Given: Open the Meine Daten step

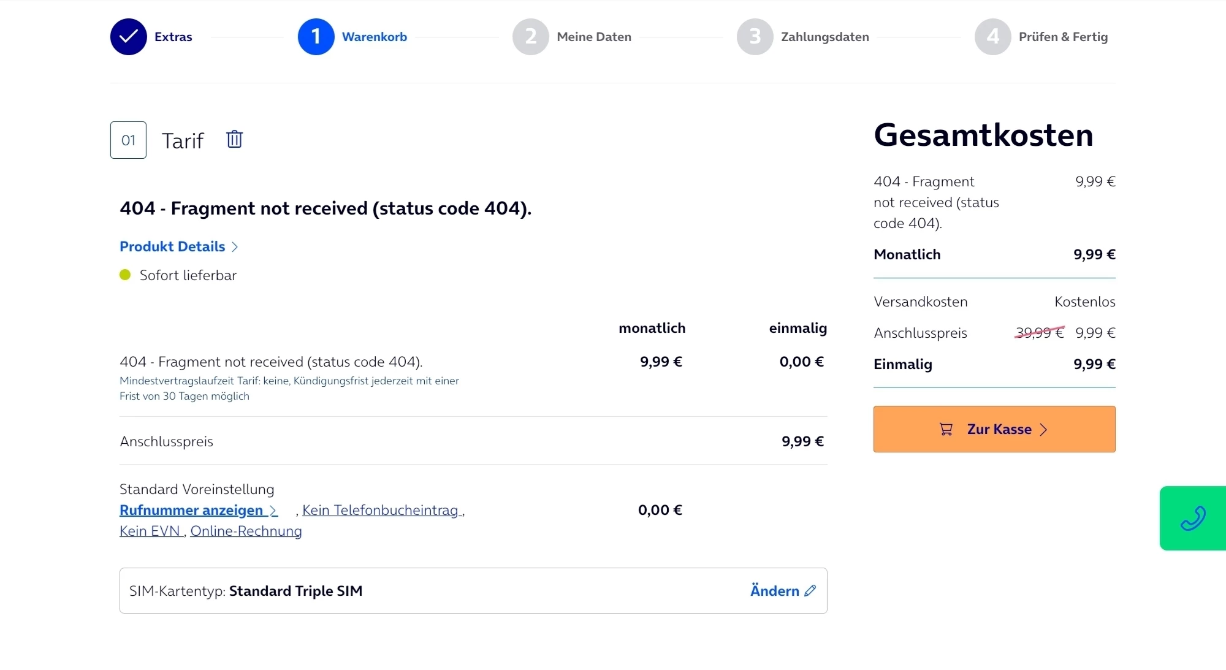Looking at the screenshot, I should click(x=594, y=37).
